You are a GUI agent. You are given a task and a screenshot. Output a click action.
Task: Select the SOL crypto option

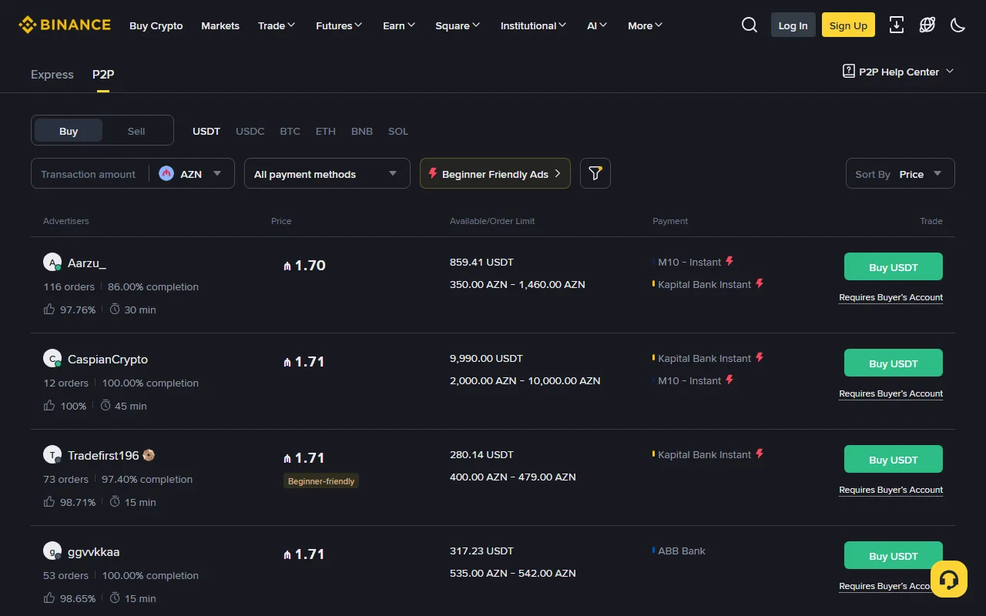(x=398, y=131)
